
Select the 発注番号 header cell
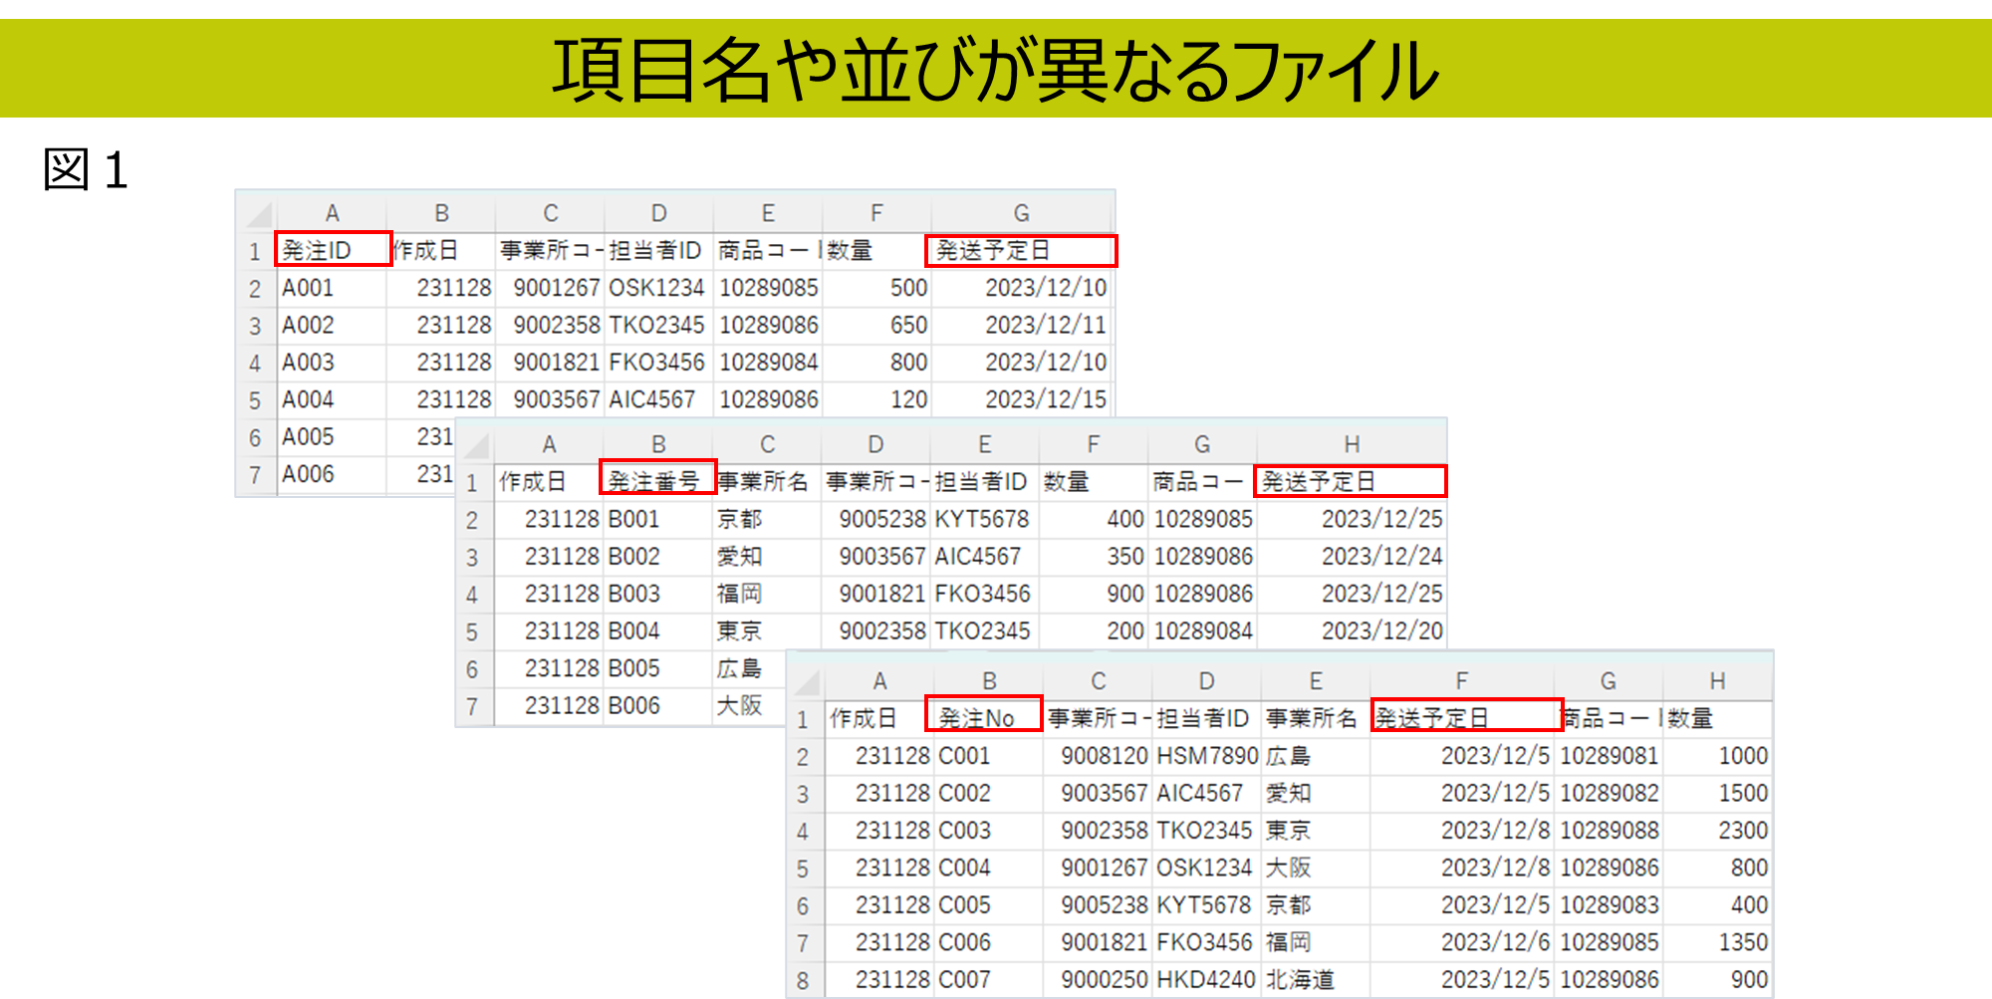[656, 481]
